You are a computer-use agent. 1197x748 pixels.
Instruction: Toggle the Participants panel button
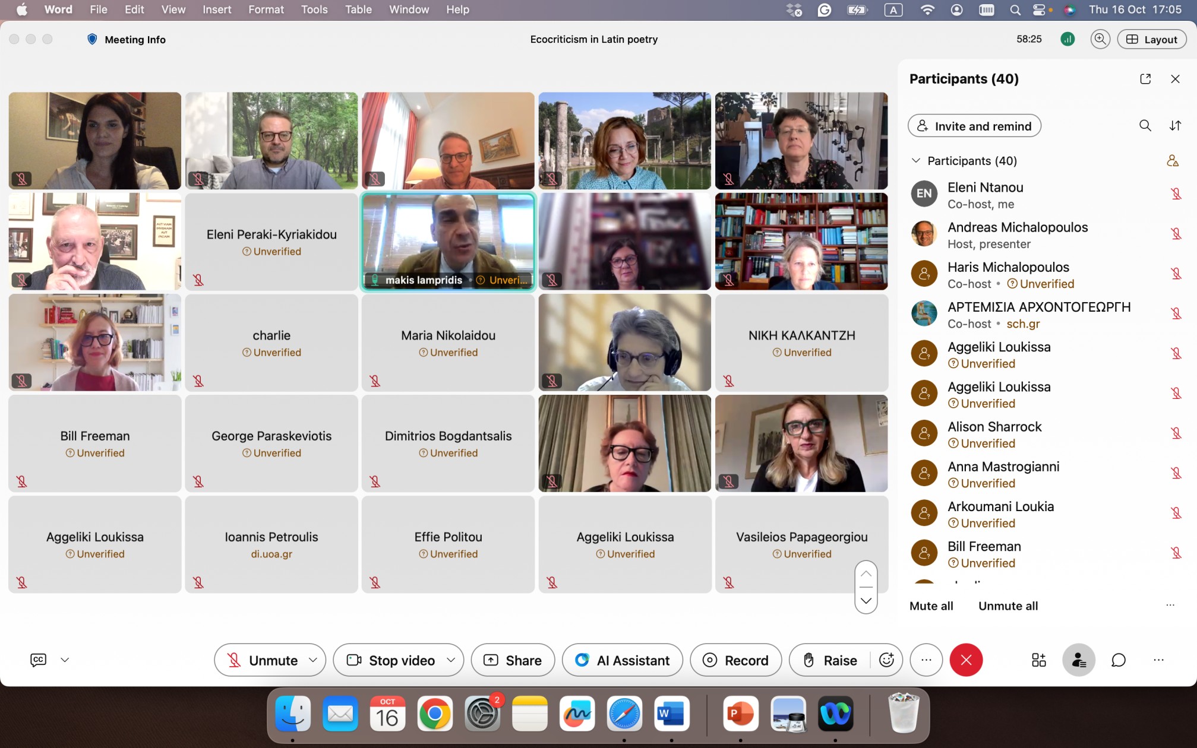[x=1078, y=660]
